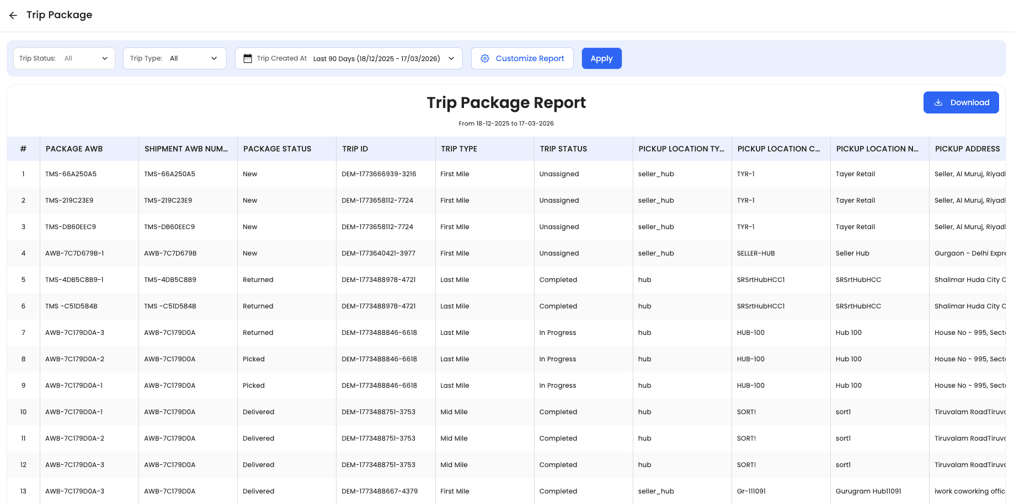Screen dimensions: 1014x504
Task: Click the download icon in Download button
Action: pos(938,102)
